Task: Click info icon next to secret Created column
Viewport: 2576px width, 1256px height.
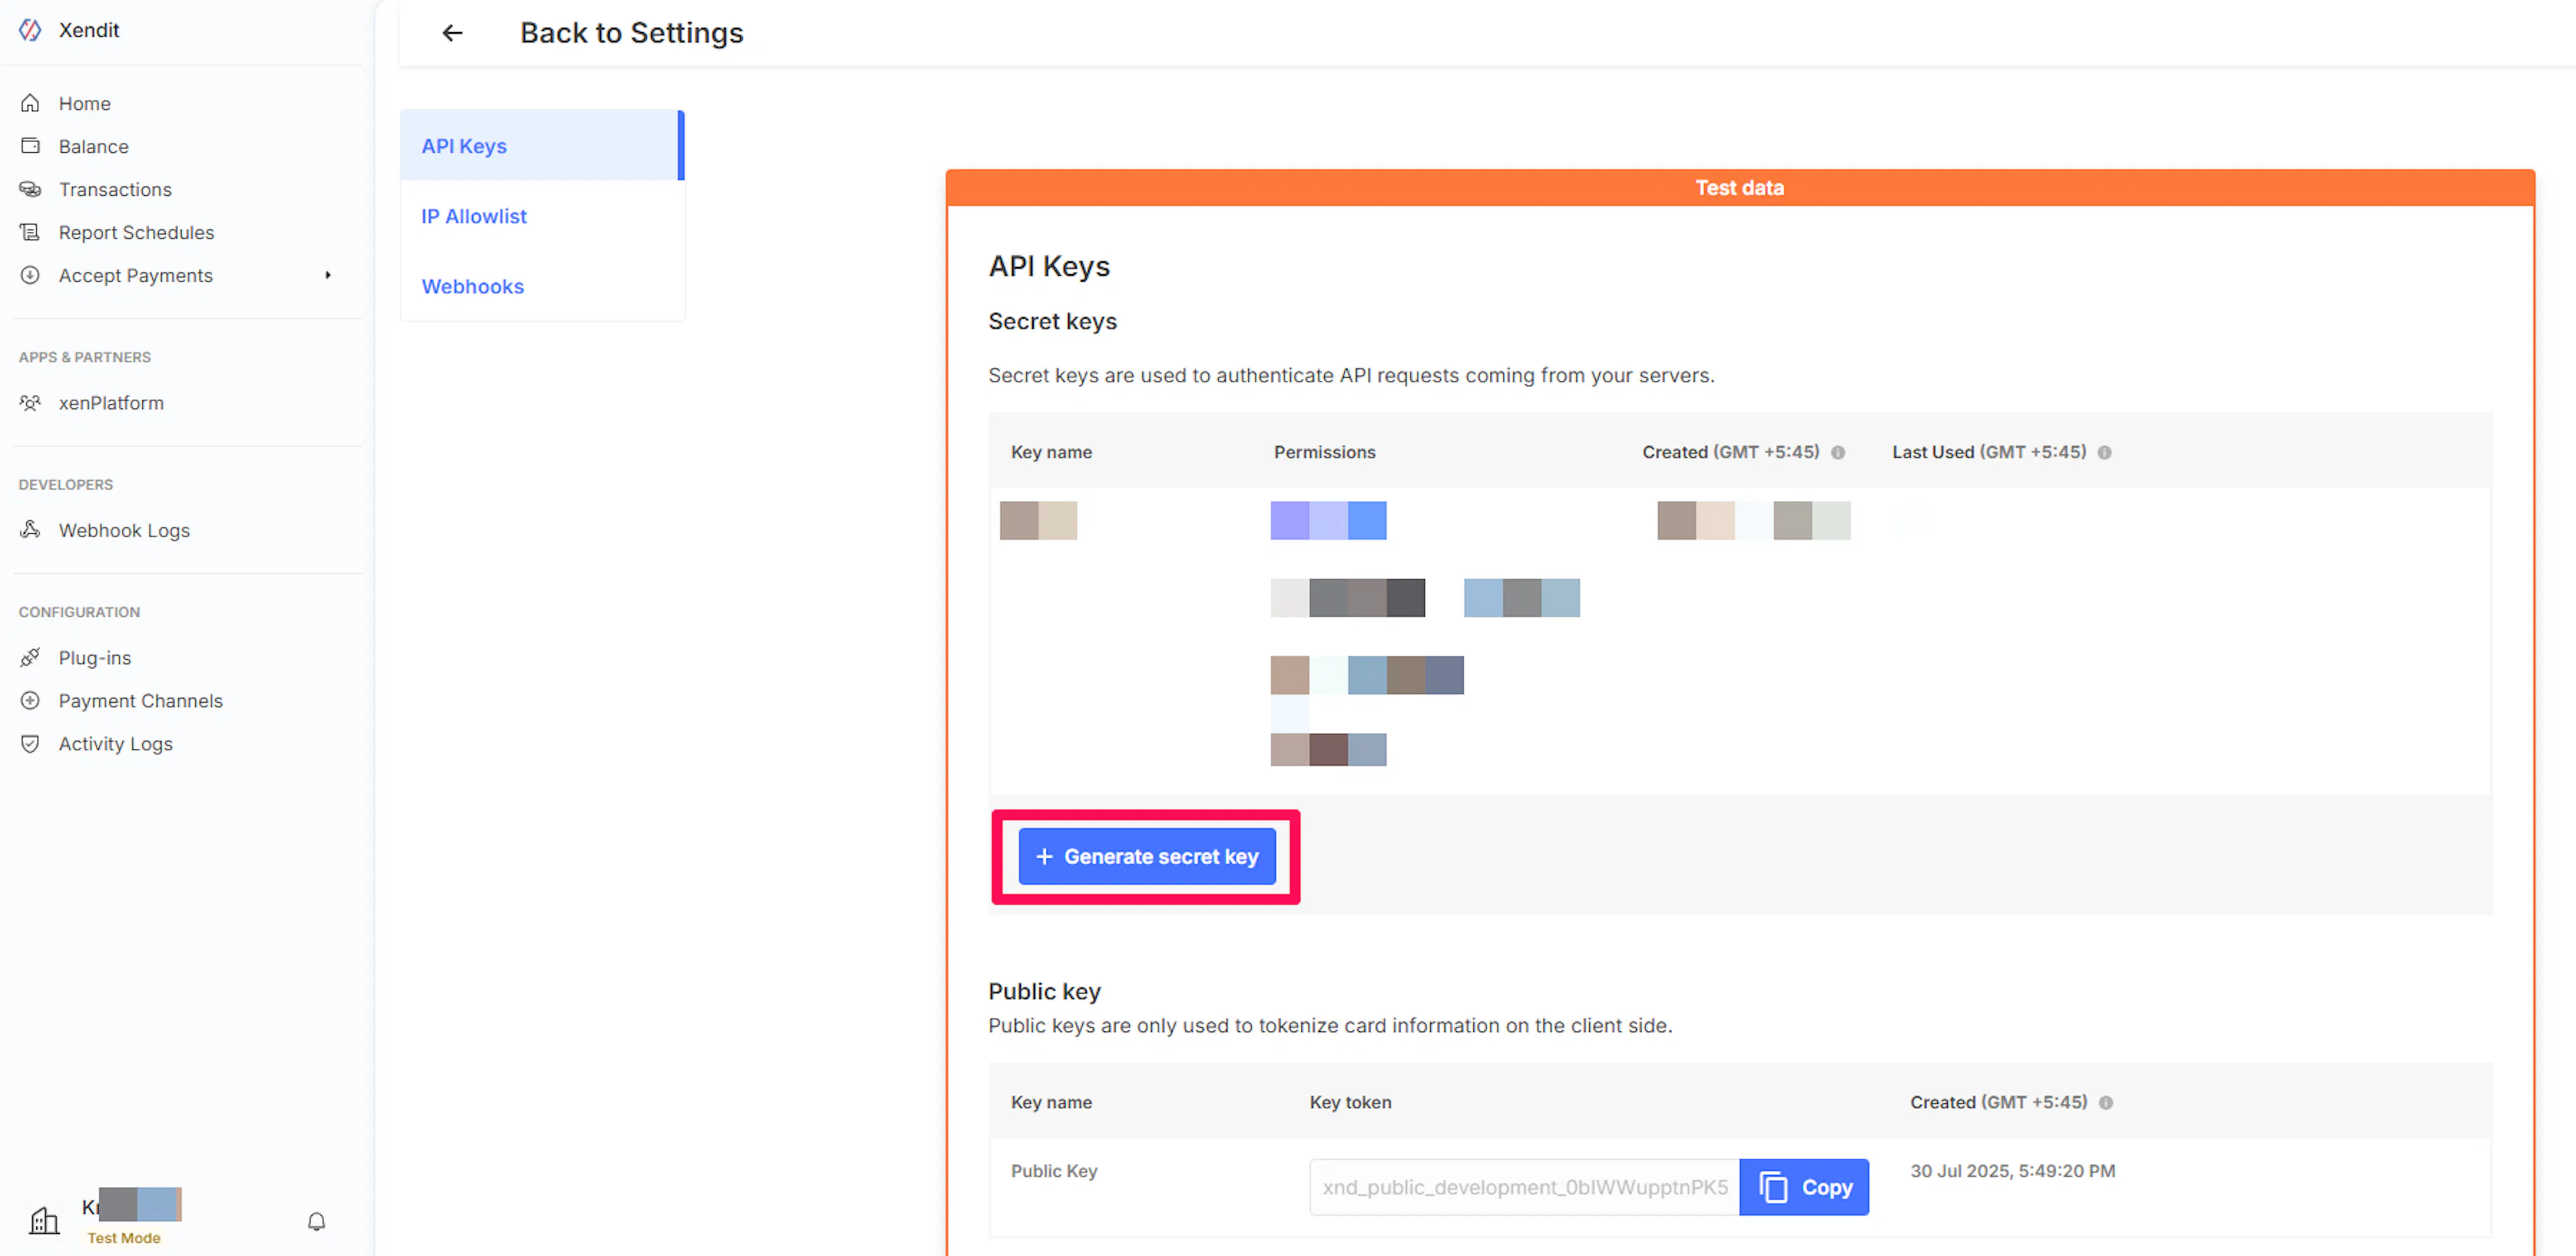Action: click(x=1837, y=452)
